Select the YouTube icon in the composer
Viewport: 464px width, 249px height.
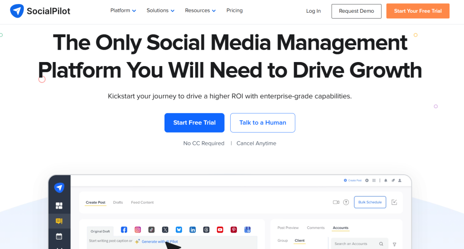[x=220, y=230]
